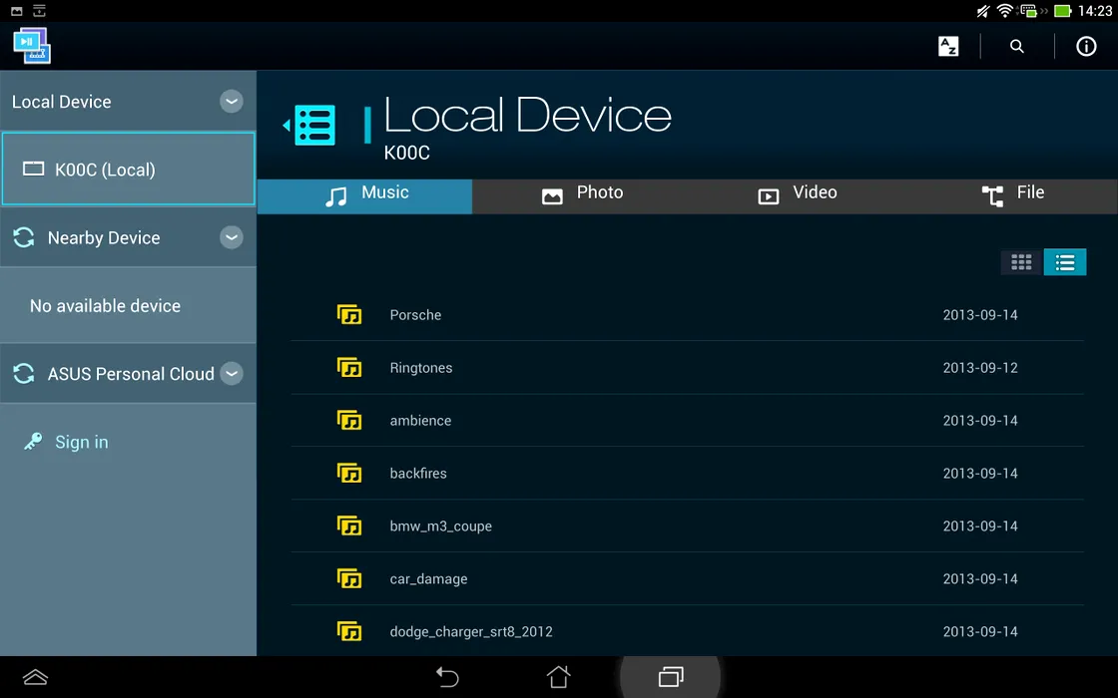The height and width of the screenshot is (698, 1118).
Task: Click the A-Z sort icon
Action: (948, 47)
